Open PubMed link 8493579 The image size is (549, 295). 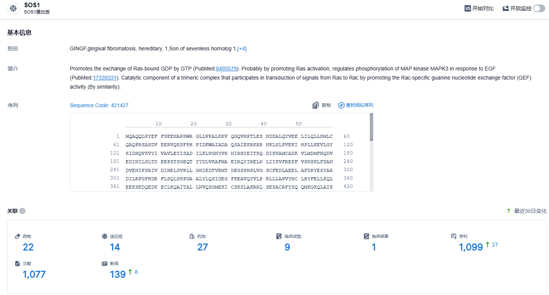tap(227, 69)
